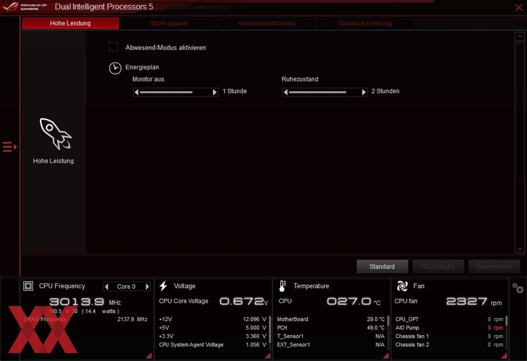The width and height of the screenshot is (527, 361).
Task: Click the T_Sensor1 row
Action: (x=331, y=336)
